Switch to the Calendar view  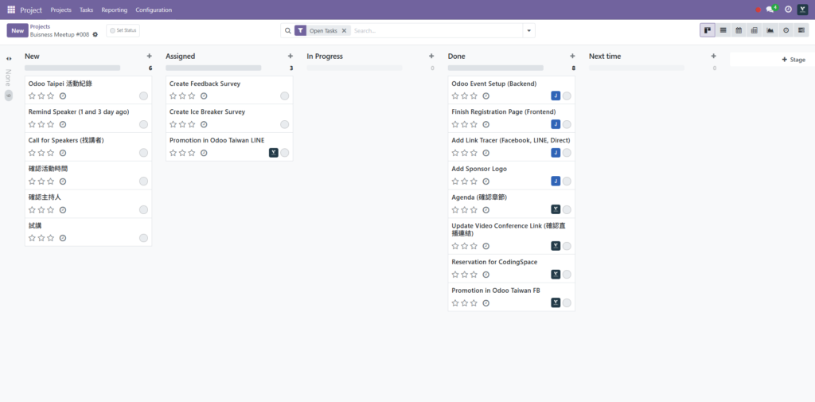[739, 30]
